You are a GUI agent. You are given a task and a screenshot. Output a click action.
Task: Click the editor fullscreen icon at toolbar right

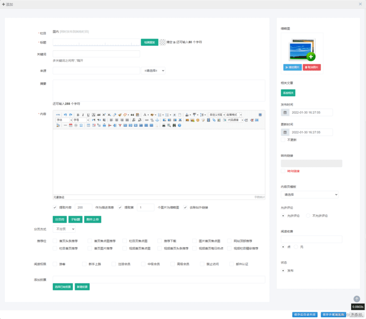[260, 115]
